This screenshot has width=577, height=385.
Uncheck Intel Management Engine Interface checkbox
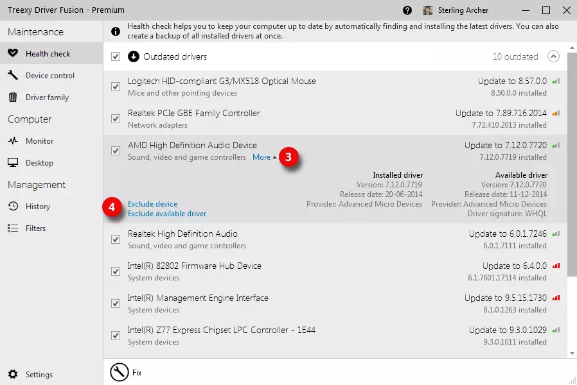[x=116, y=304]
